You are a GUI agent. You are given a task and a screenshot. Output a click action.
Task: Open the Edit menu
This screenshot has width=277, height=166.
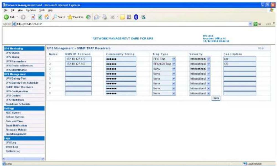click(x=12, y=10)
